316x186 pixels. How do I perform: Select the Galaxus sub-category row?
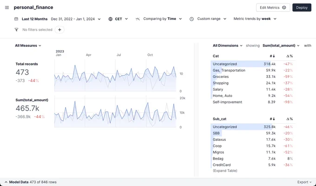pyautogui.click(x=253, y=140)
